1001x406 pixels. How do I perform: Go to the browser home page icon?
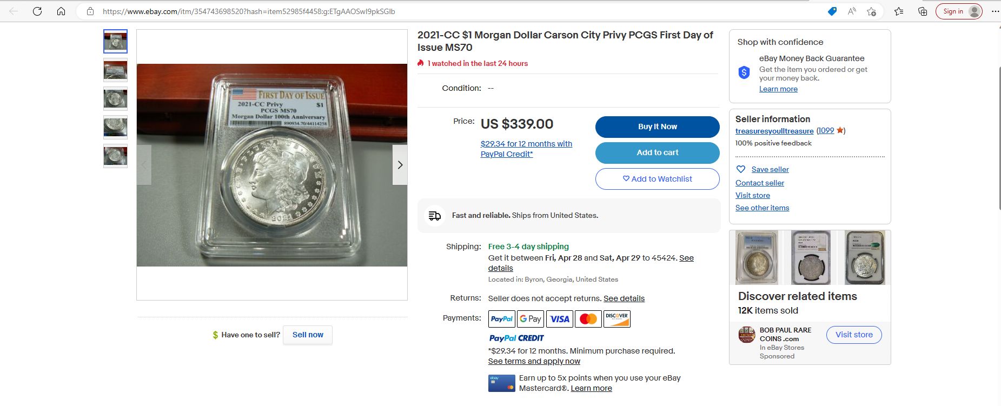click(x=61, y=11)
